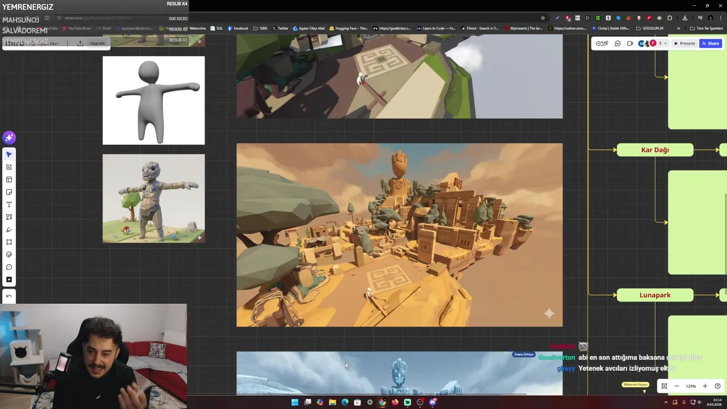Open taskbar clock showing 21:14
Image resolution: width=727 pixels, height=409 pixels.
[x=714, y=402]
